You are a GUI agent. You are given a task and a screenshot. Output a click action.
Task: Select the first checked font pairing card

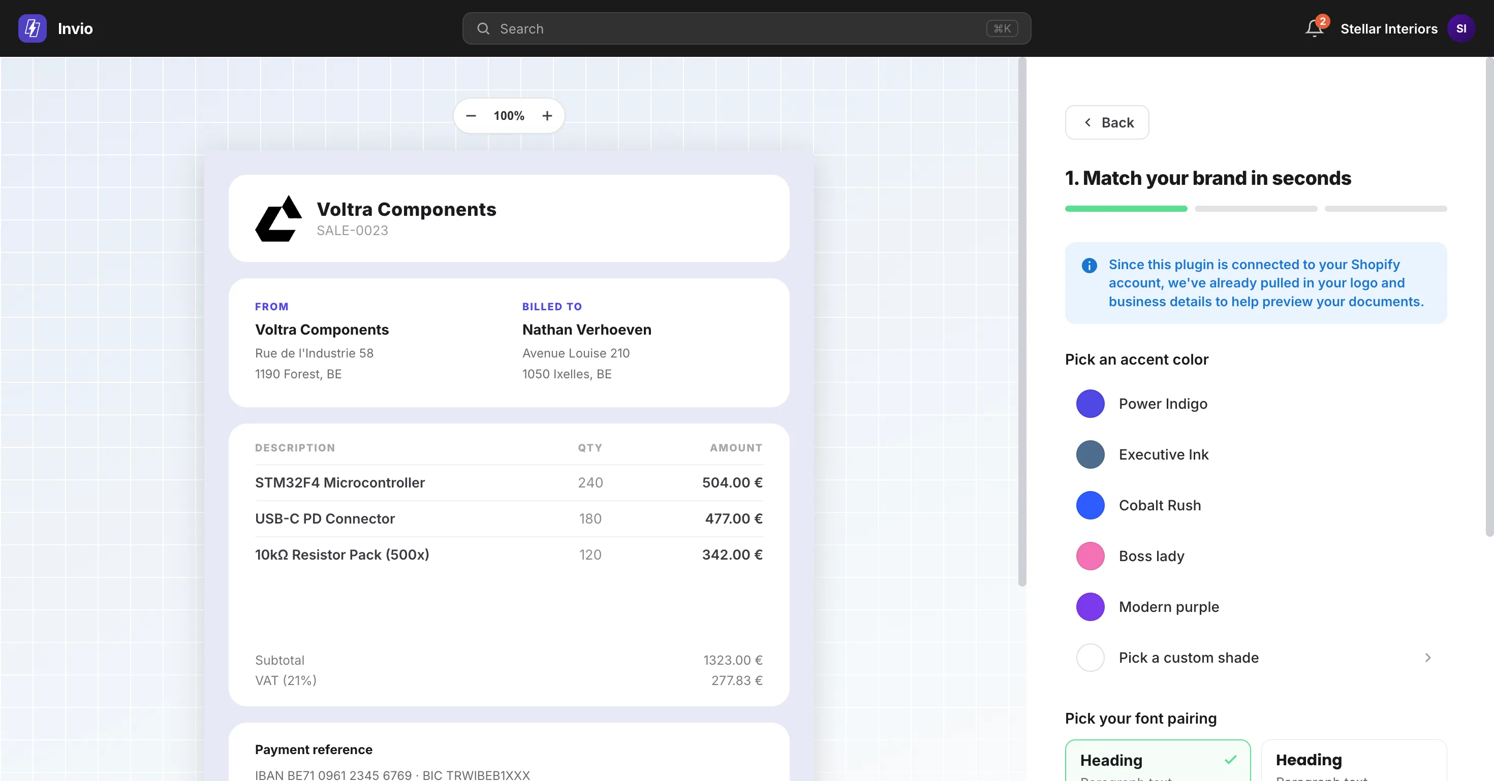[x=1158, y=760]
